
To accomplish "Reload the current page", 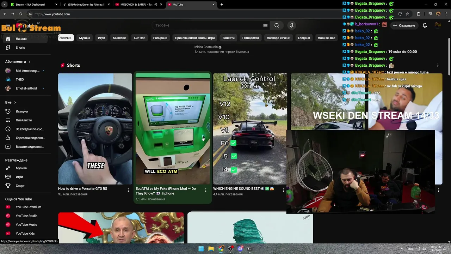I will (x=21, y=14).
